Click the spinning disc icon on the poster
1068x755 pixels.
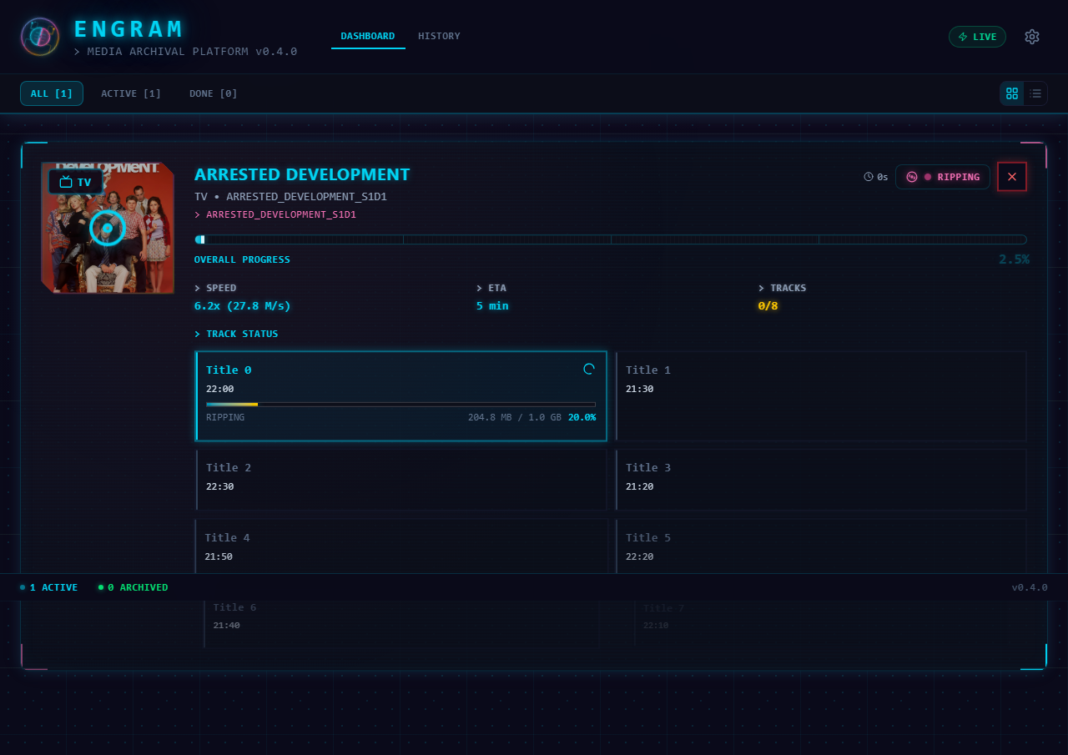point(108,228)
